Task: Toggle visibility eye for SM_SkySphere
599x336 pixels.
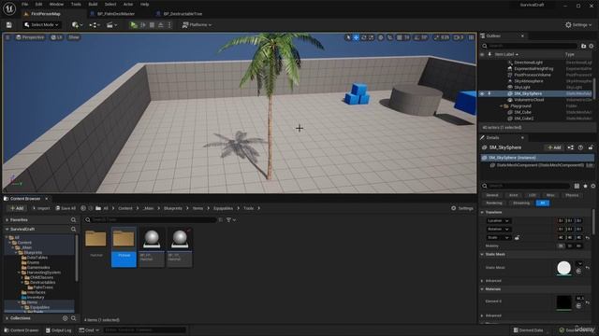Action: [482, 93]
